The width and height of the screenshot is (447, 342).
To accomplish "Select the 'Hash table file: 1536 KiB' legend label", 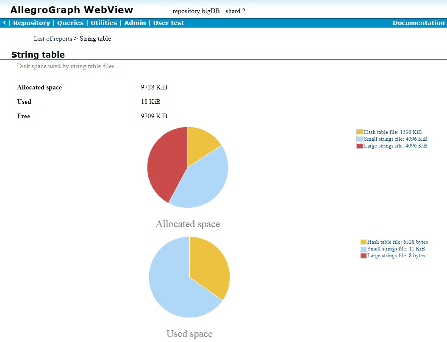I will (392, 132).
